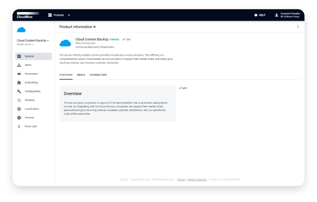Click the Help question mark icon

(x=256, y=15)
